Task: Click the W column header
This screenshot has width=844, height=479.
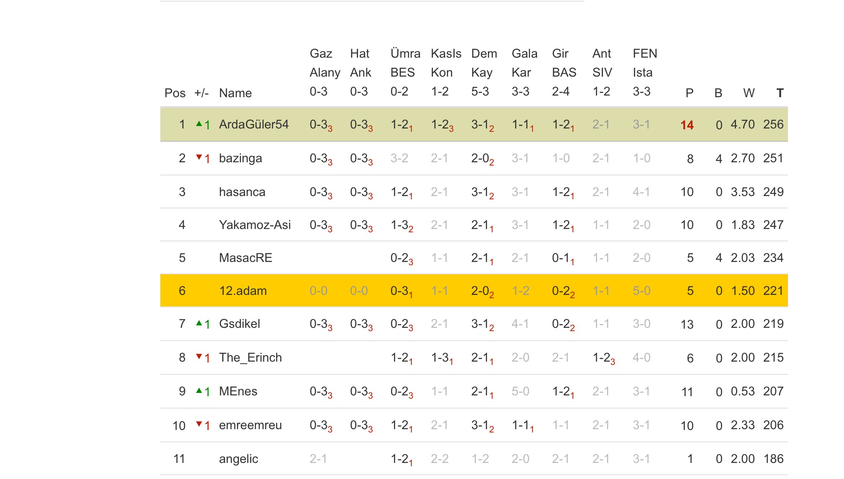Action: 749,93
